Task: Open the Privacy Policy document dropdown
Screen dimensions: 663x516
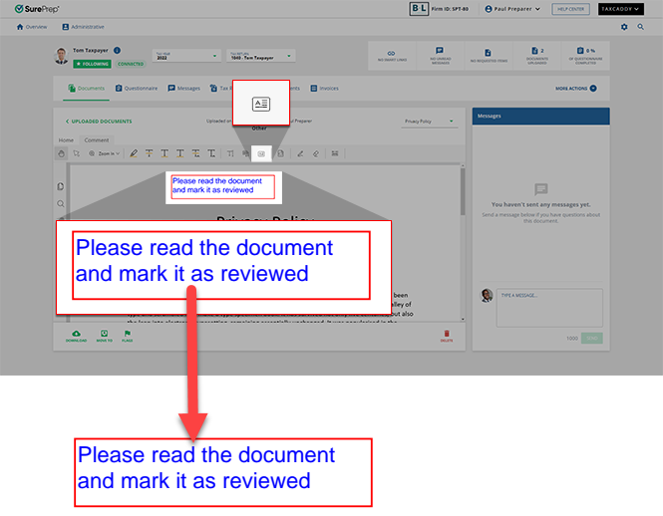Action: coord(429,122)
